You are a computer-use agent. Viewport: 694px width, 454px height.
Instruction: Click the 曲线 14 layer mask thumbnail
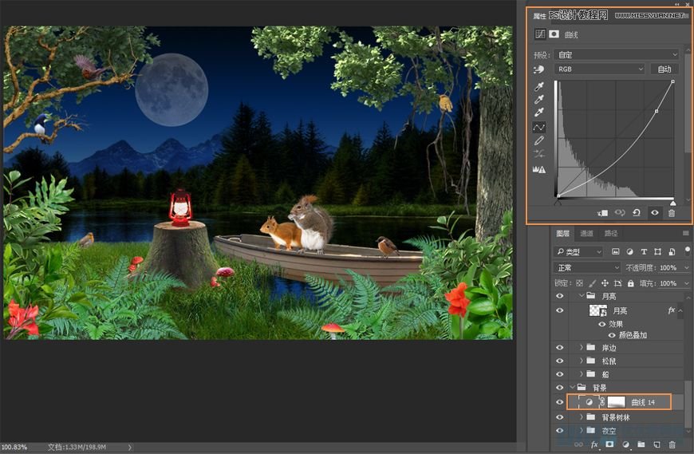617,402
